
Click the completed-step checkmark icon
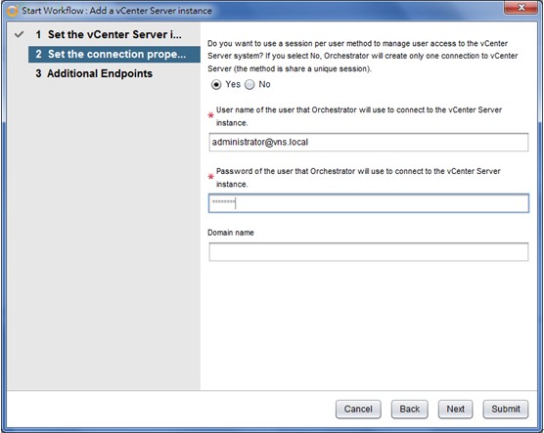[20, 34]
